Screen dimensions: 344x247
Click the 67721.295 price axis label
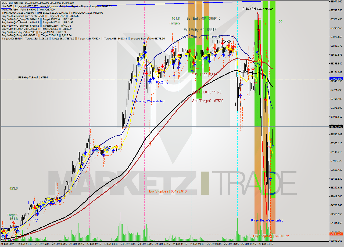pos(336,90)
